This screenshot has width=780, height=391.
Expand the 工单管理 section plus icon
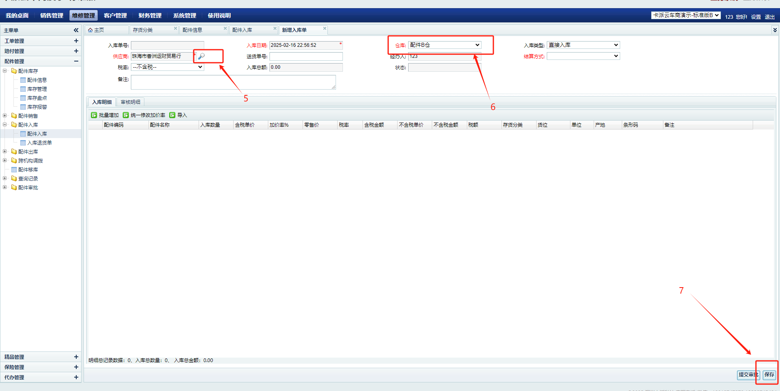[x=76, y=41]
